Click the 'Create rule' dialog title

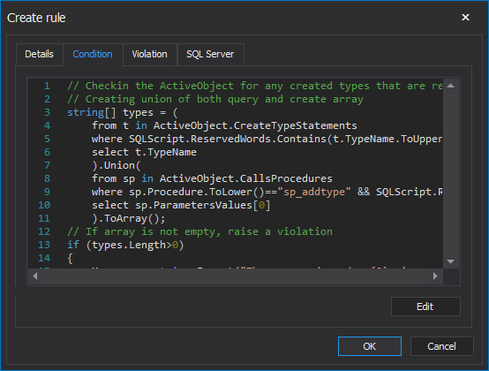pos(36,18)
